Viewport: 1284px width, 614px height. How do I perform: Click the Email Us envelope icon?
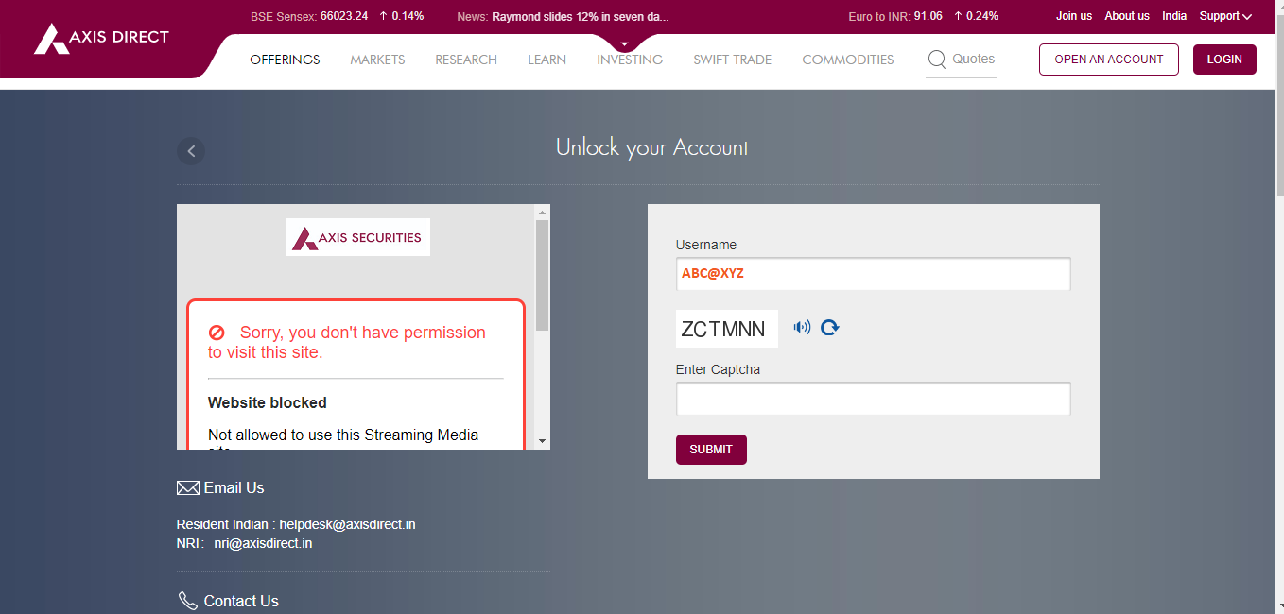tap(188, 488)
